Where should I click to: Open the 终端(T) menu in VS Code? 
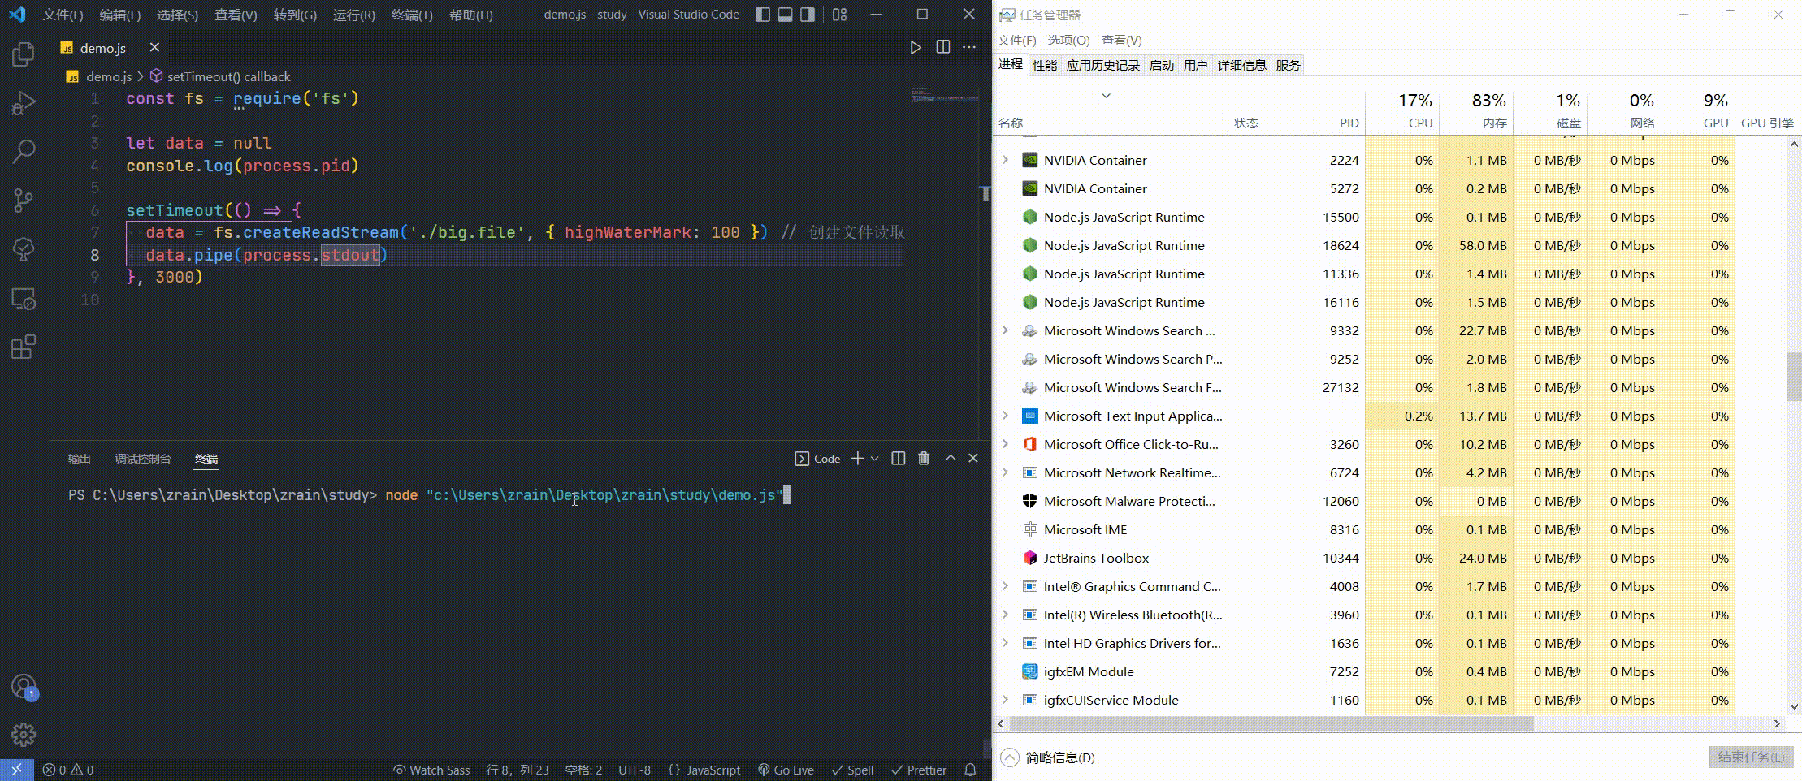pyautogui.click(x=412, y=15)
